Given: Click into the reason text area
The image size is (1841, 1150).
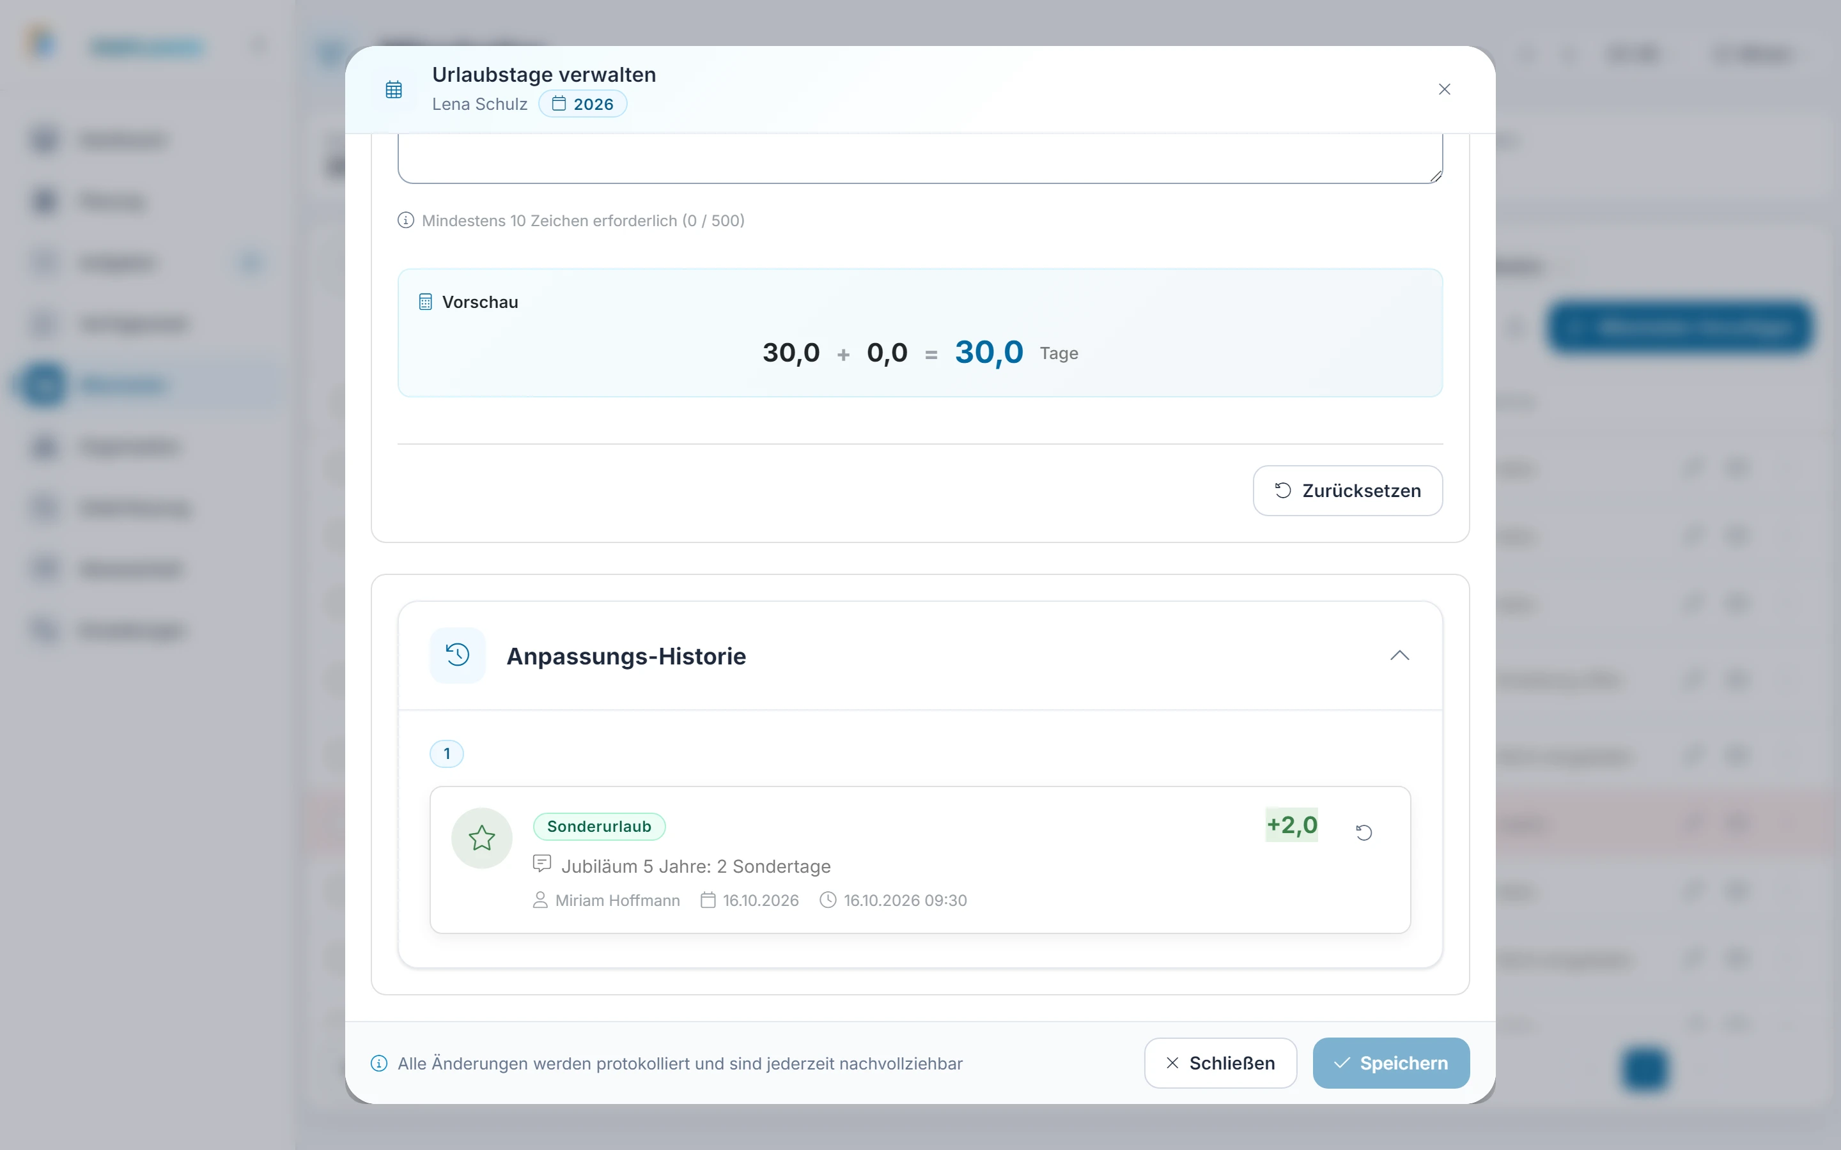Looking at the screenshot, I should (x=920, y=159).
